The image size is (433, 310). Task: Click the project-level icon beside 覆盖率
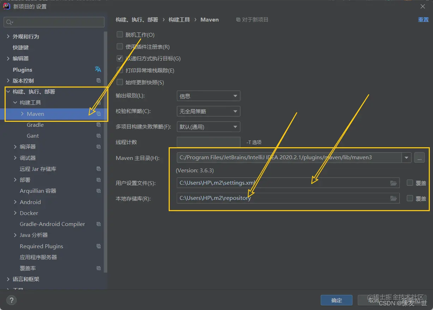99,268
